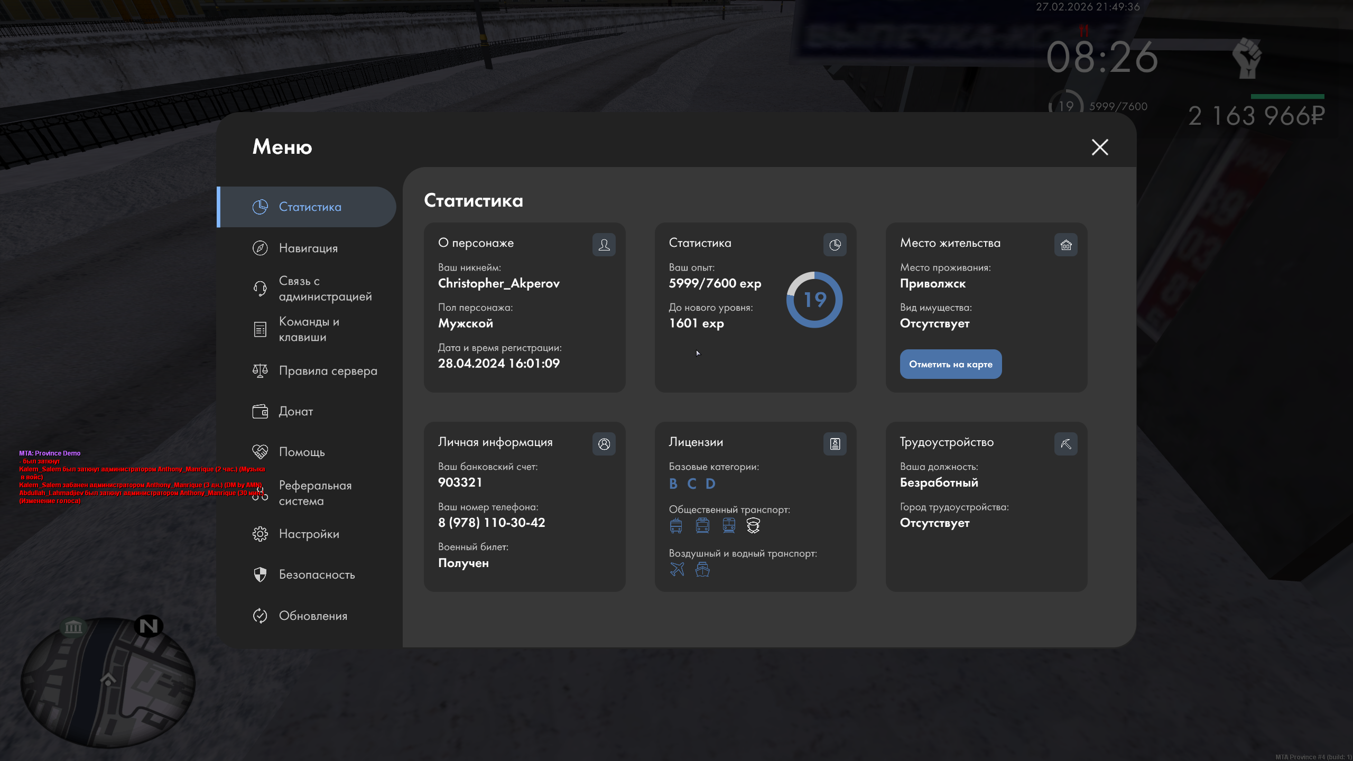Image resolution: width=1353 pixels, height=761 pixels.
Task: Select the Донат menu item
Action: (295, 411)
